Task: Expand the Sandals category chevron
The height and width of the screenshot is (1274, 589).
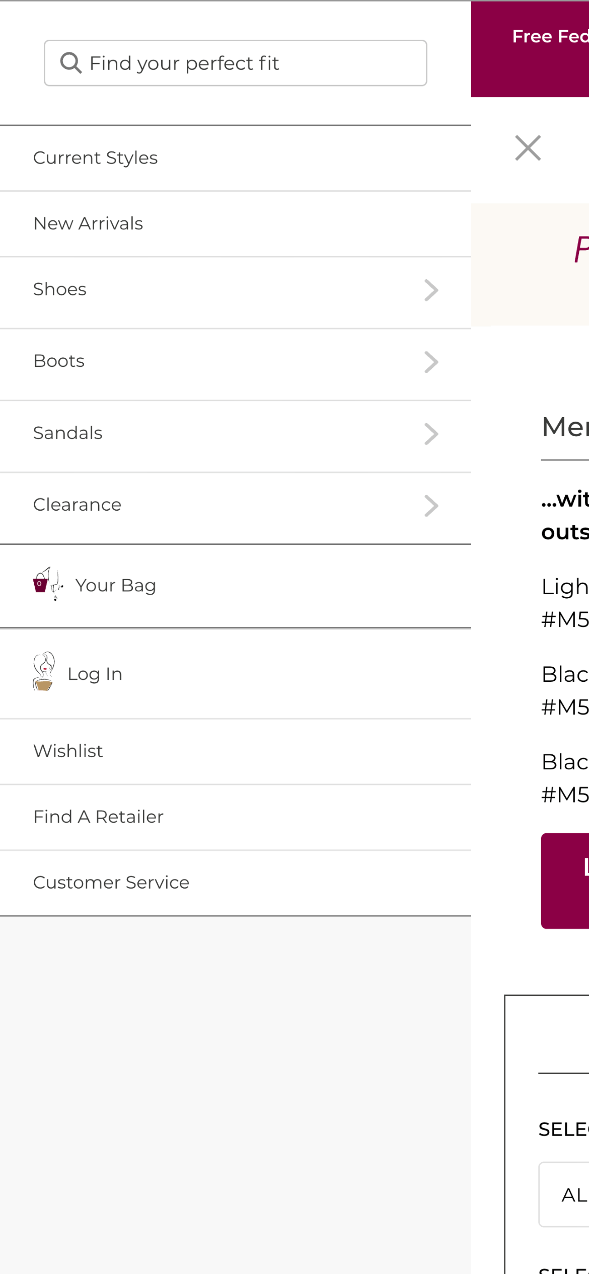Action: (x=431, y=433)
